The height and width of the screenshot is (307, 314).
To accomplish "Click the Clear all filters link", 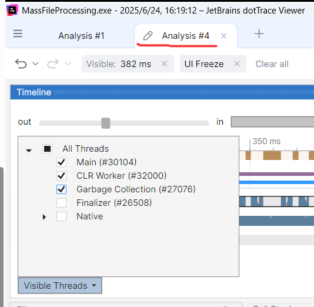I will click(272, 64).
